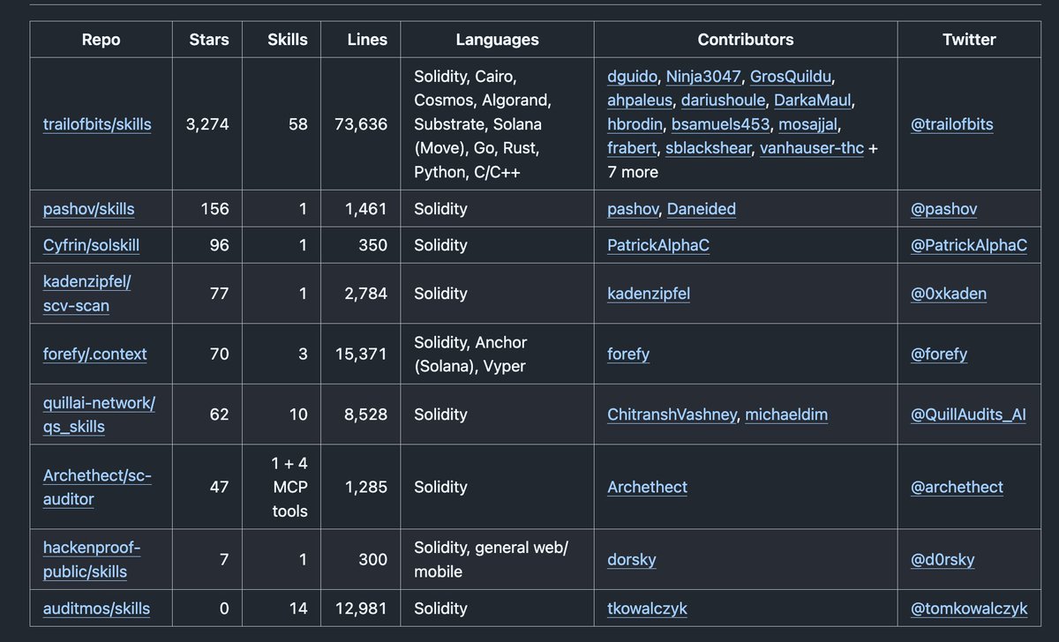The height and width of the screenshot is (642, 1059).
Task: Visit contributor mosajjal's profile
Action: [810, 124]
